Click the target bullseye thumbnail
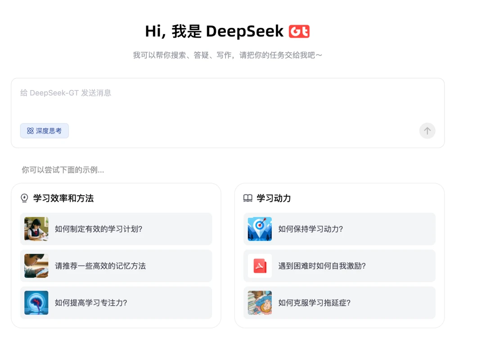The width and height of the screenshot is (486, 338). click(260, 229)
